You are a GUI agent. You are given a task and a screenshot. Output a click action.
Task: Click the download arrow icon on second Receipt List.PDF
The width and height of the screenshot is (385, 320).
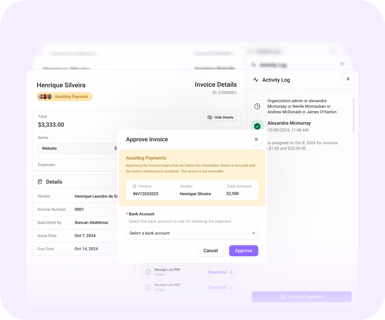click(231, 287)
